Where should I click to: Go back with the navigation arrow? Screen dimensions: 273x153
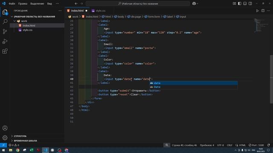(76, 3)
